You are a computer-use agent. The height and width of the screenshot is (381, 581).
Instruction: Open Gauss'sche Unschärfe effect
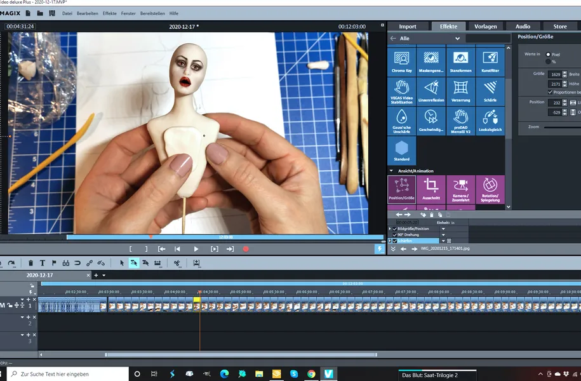click(x=402, y=119)
